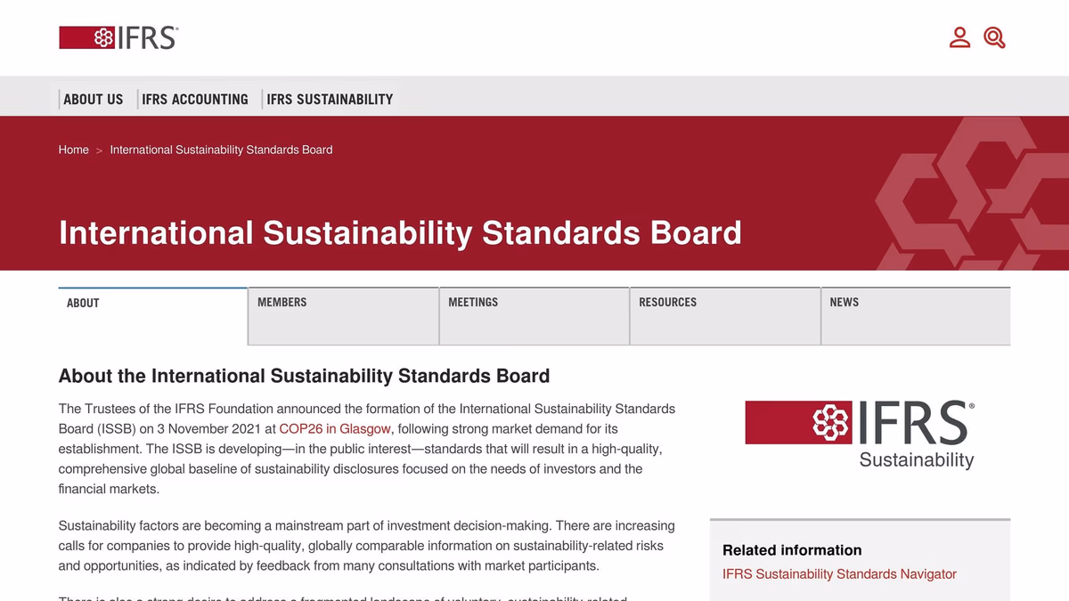Image resolution: width=1069 pixels, height=601 pixels.
Task: Click the IFRS Sustainability logo image
Action: (860, 434)
